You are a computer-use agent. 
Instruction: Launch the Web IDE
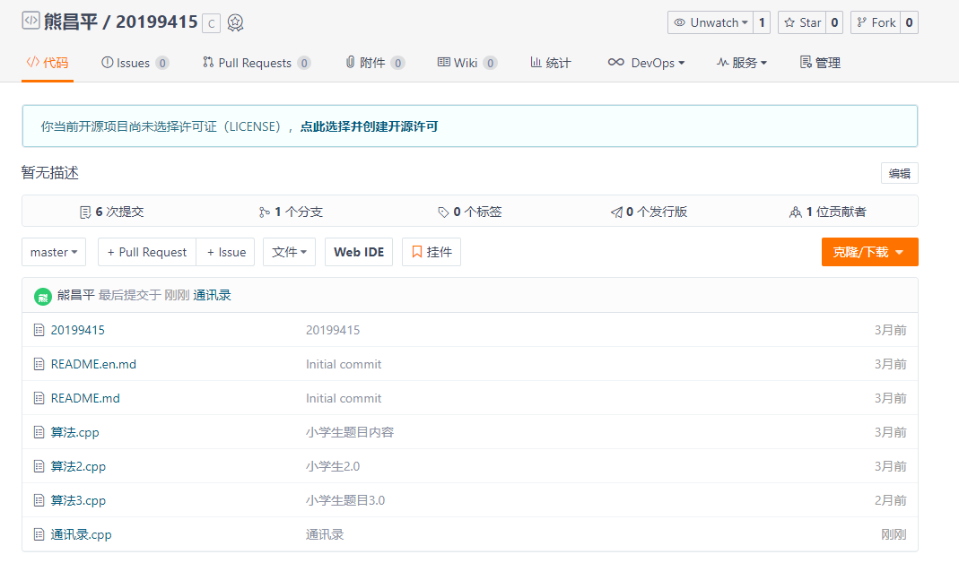click(x=359, y=252)
